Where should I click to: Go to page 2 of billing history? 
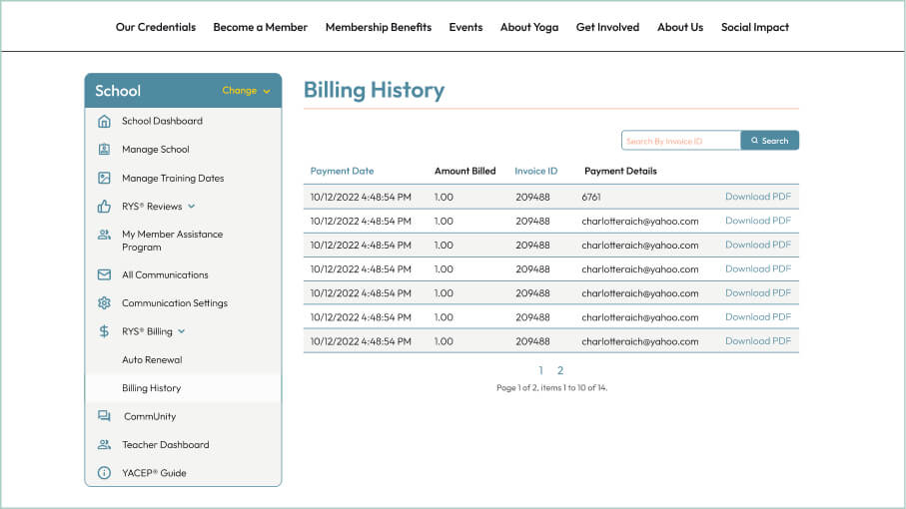(560, 370)
